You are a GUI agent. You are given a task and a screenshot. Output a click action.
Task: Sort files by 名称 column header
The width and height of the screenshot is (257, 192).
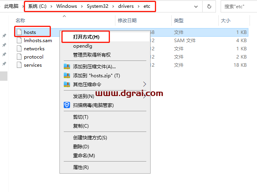point(20,20)
